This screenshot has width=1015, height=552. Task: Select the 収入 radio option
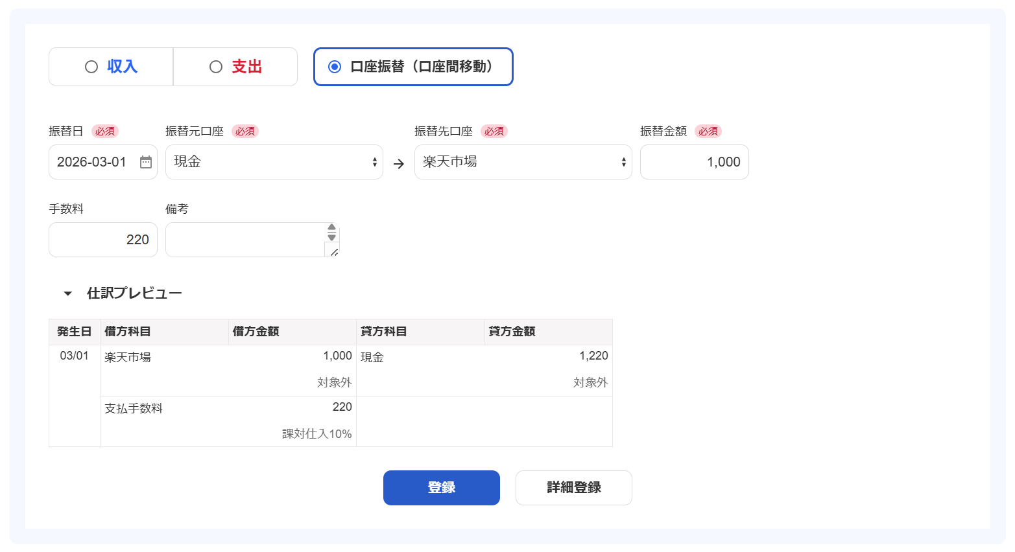111,67
